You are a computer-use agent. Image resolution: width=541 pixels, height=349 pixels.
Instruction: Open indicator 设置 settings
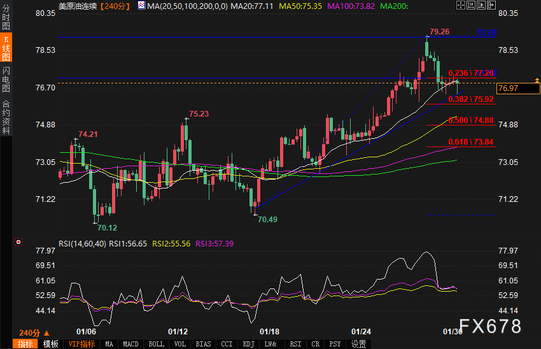point(358,344)
